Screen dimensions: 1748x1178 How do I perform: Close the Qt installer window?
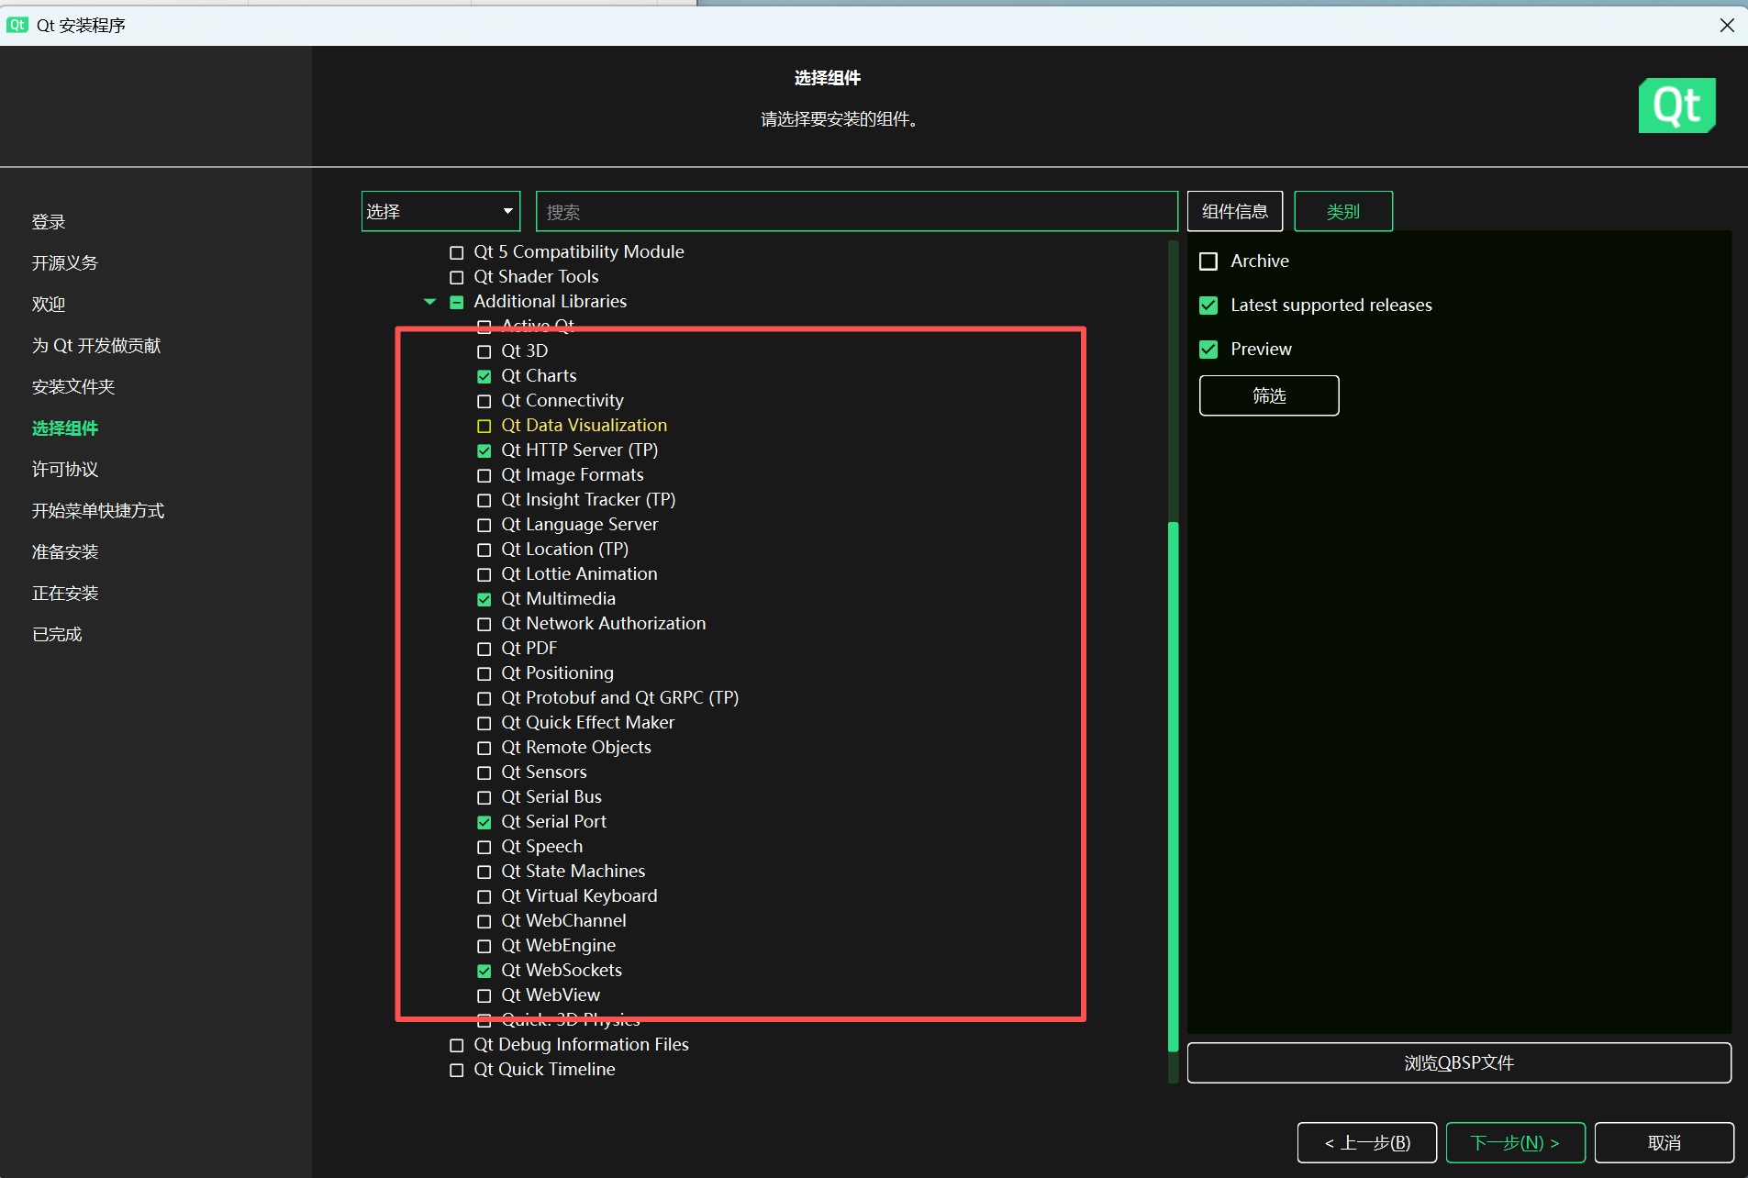1726,25
